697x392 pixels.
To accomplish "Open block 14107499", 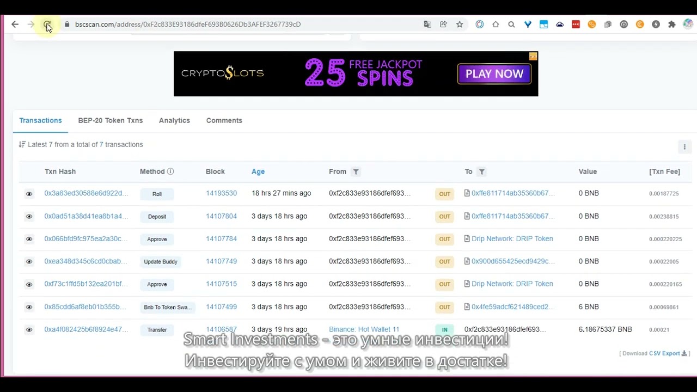I will click(x=221, y=307).
